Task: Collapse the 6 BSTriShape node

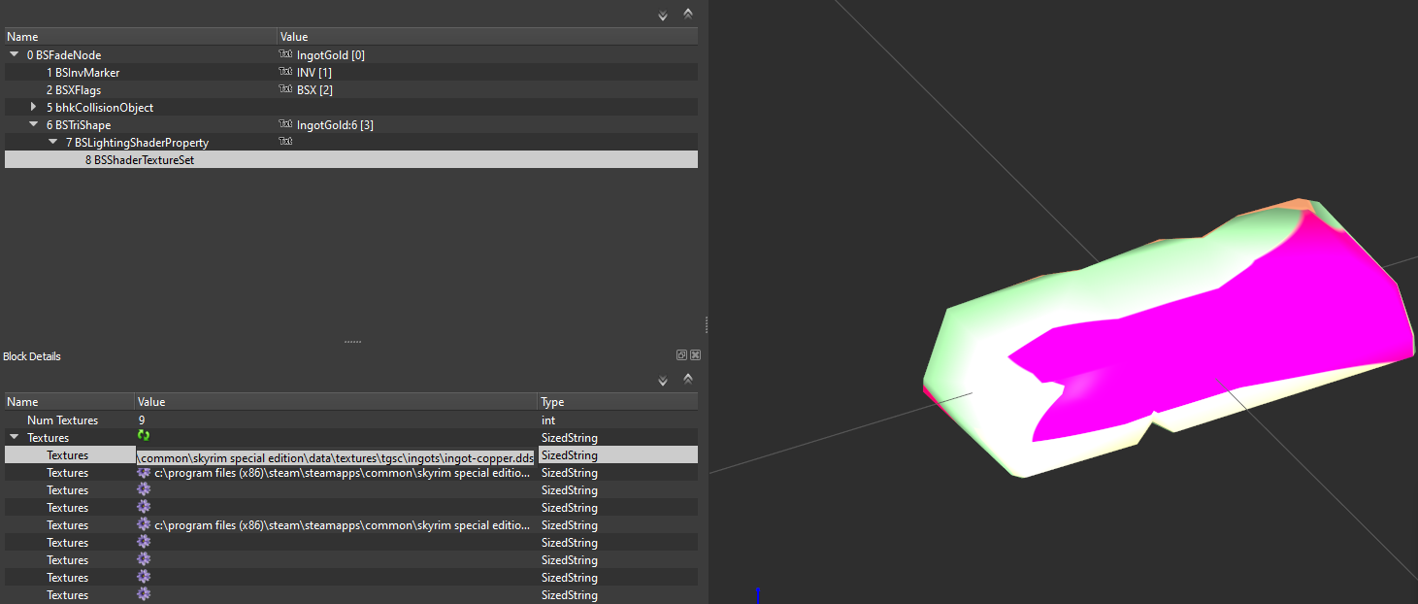Action: [x=34, y=125]
